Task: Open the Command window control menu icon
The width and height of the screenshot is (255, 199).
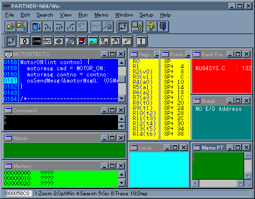Action: [8, 110]
